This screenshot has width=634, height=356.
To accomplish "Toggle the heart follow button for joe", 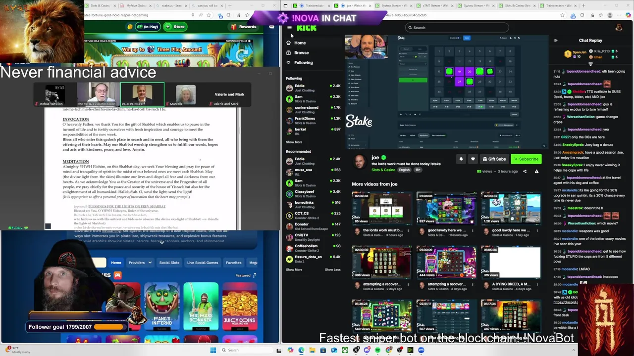I will (x=473, y=159).
